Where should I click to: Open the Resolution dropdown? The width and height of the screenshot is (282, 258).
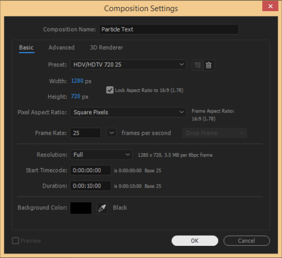[101, 155]
